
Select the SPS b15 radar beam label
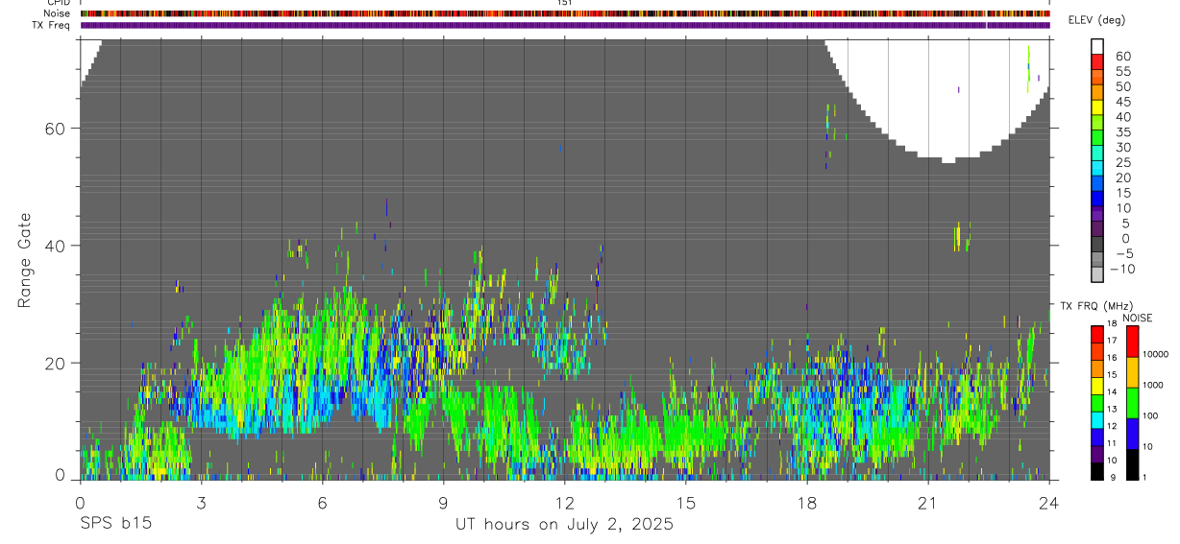114,525
